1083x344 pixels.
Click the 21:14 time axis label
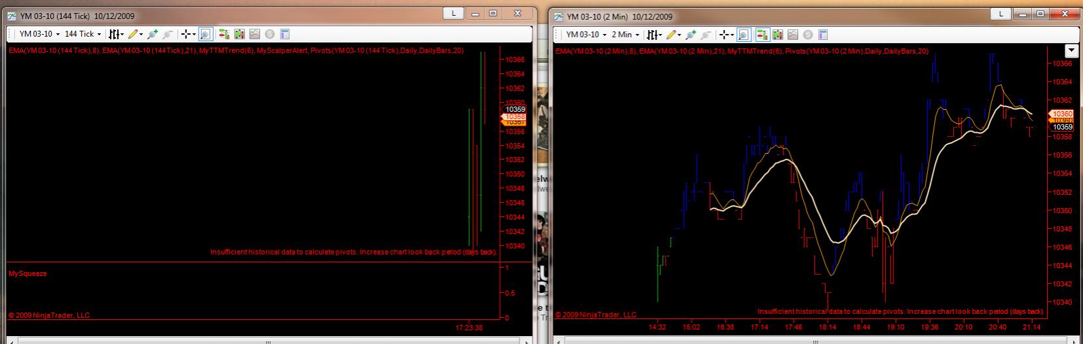pos(1032,327)
